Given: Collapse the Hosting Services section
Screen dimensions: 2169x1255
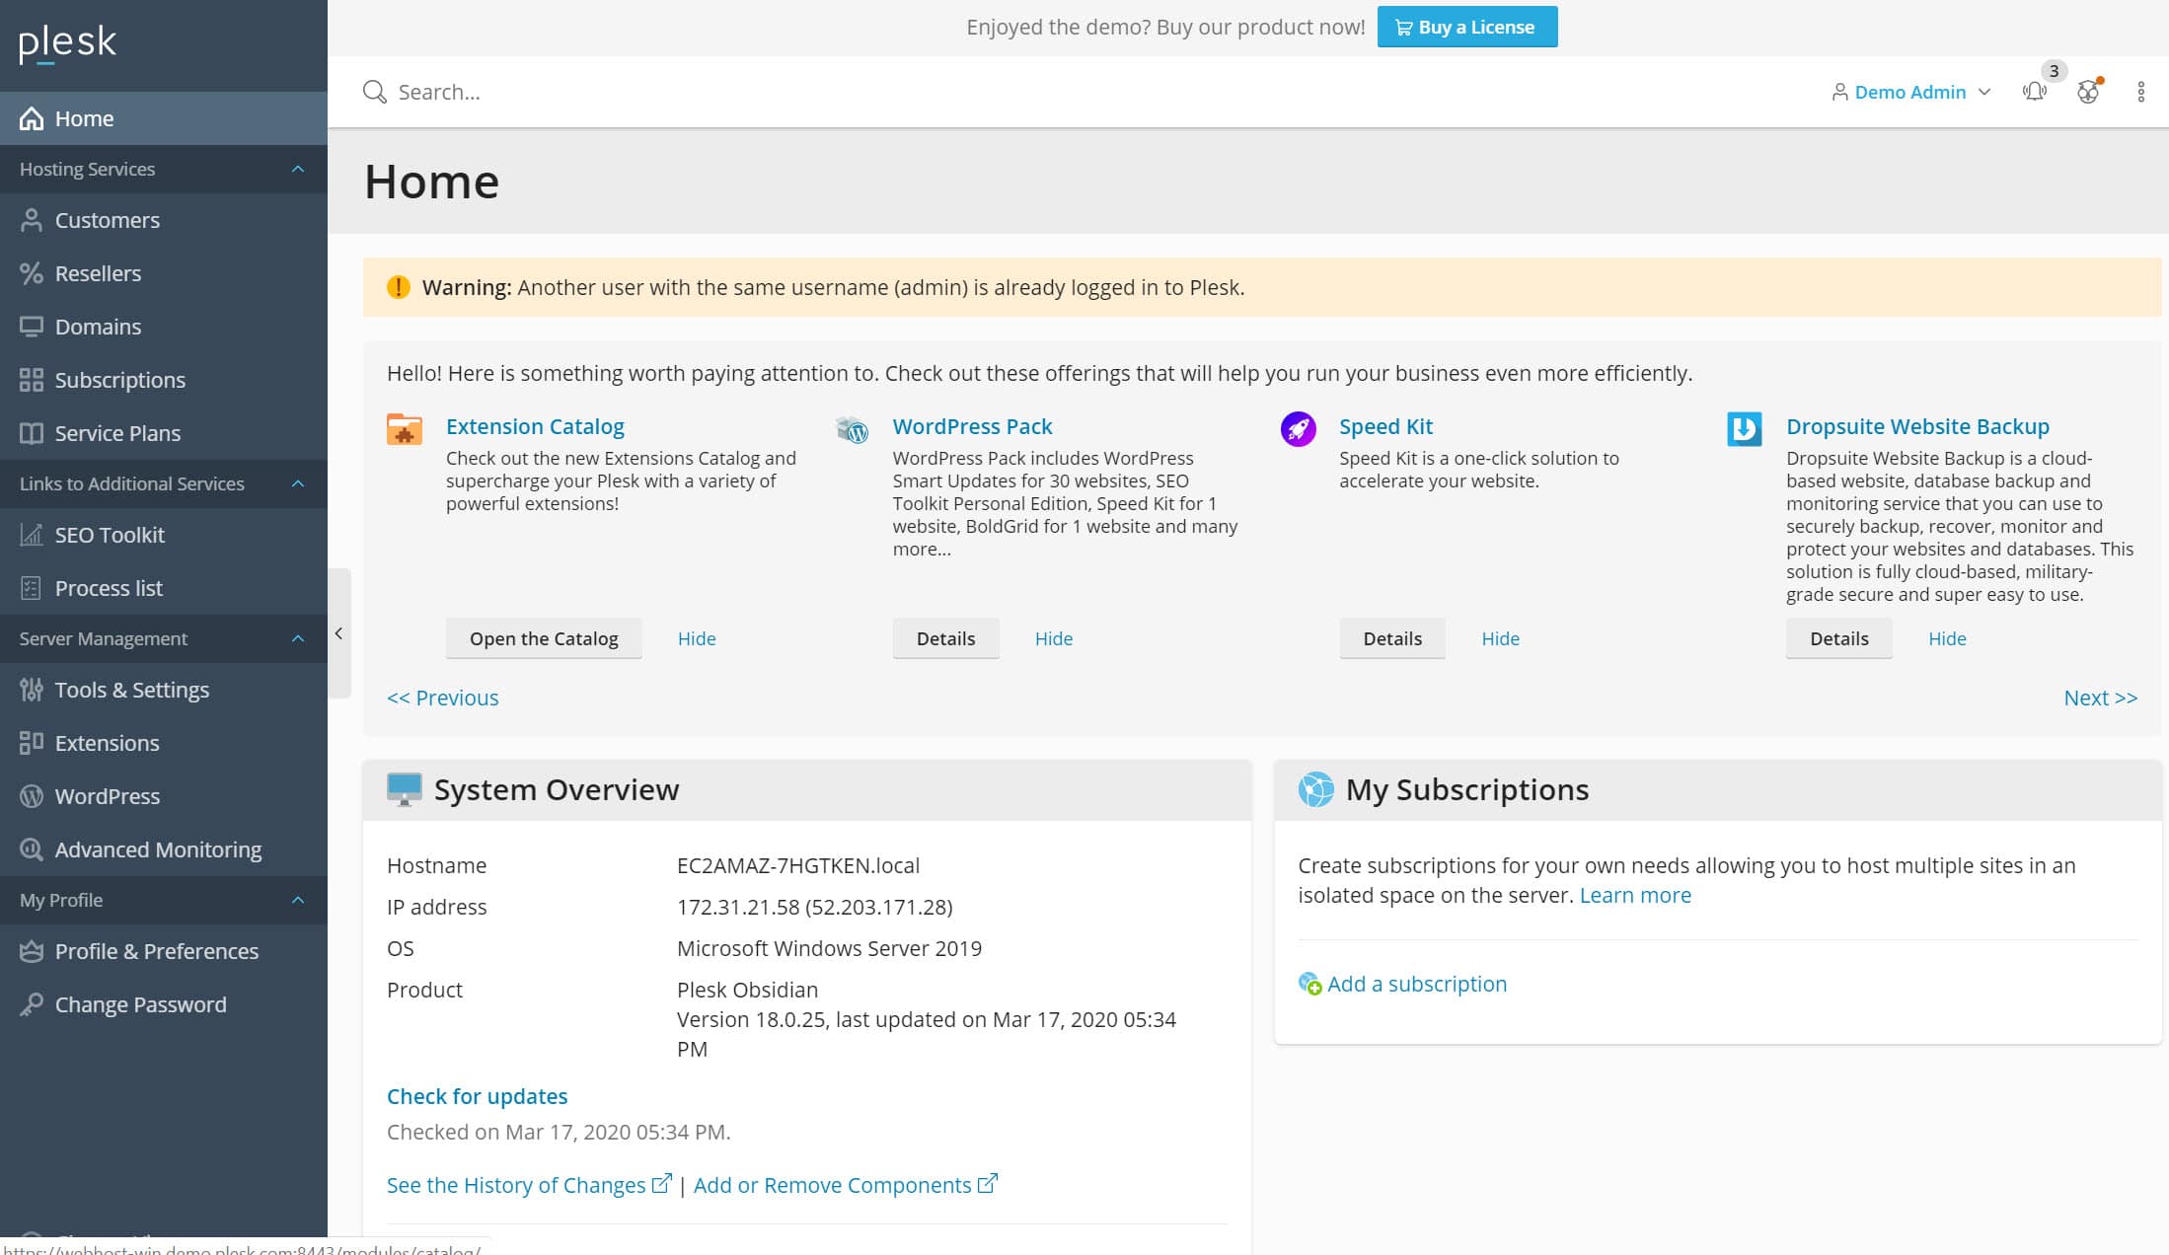Looking at the screenshot, I should tap(298, 169).
